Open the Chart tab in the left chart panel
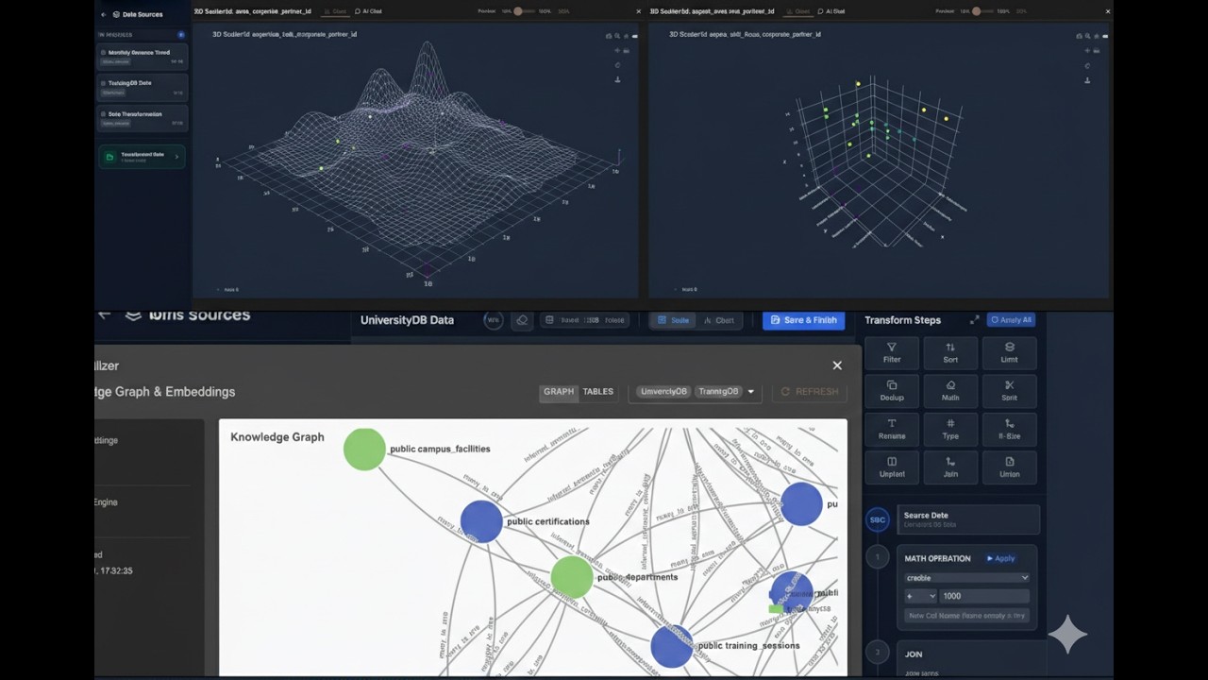Image resolution: width=1208 pixels, height=680 pixels. pyautogui.click(x=334, y=11)
